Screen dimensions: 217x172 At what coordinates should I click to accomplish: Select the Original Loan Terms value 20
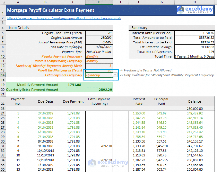(x=99, y=33)
